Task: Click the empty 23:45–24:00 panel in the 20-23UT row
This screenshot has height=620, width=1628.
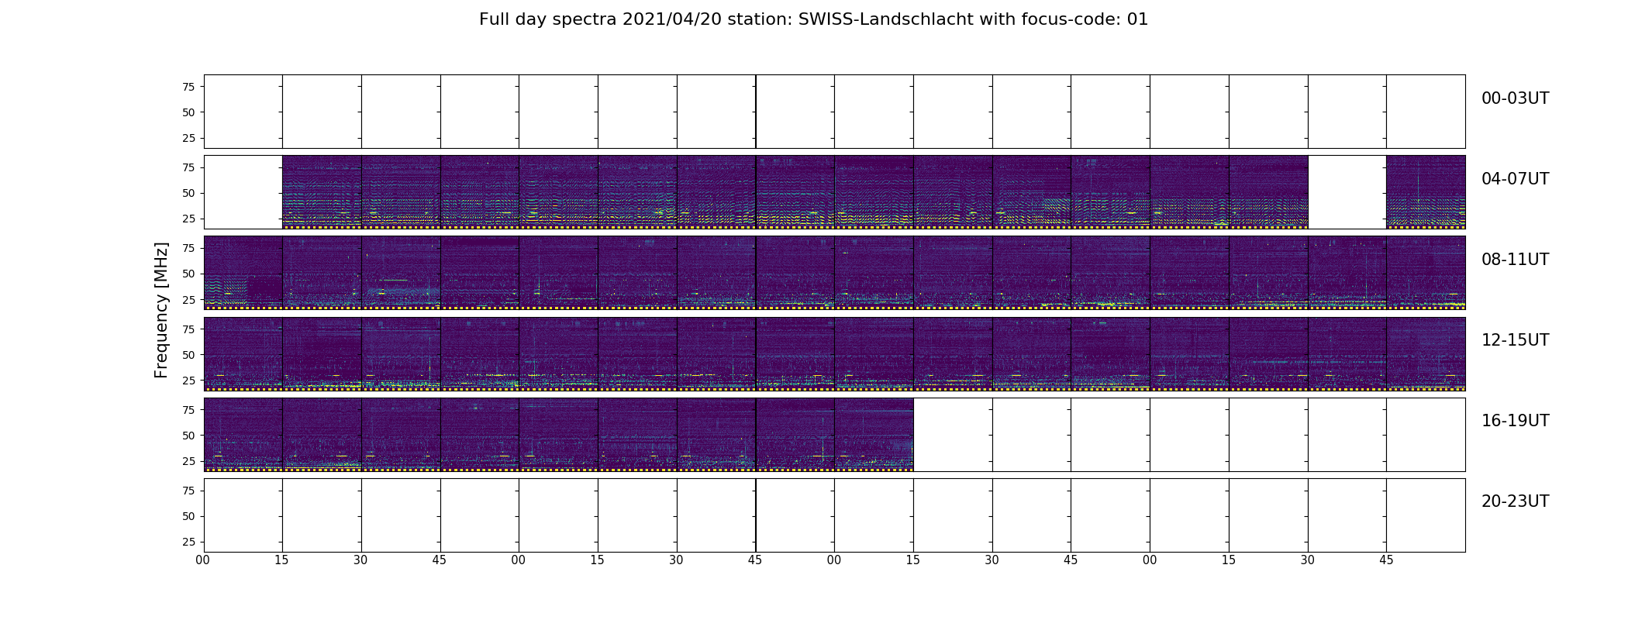Action: pos(1426,515)
